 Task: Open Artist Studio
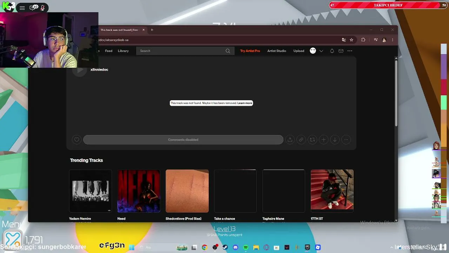[x=277, y=51]
